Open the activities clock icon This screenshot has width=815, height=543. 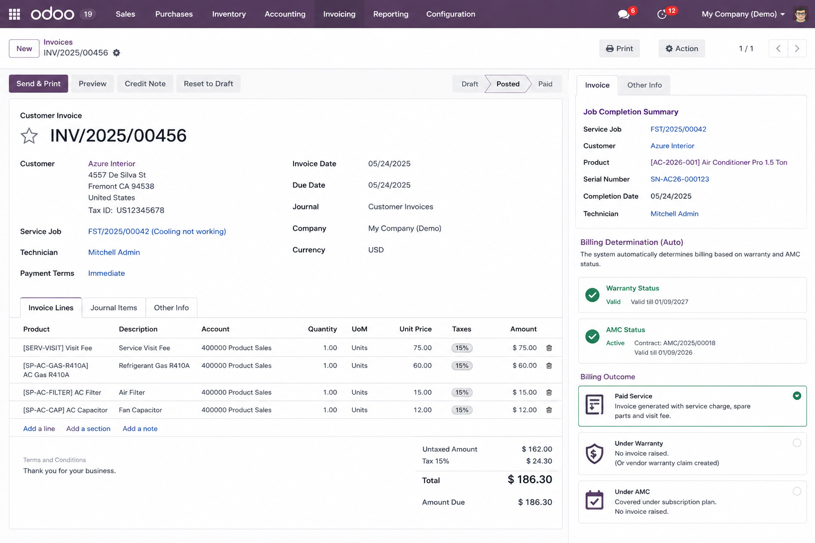662,14
